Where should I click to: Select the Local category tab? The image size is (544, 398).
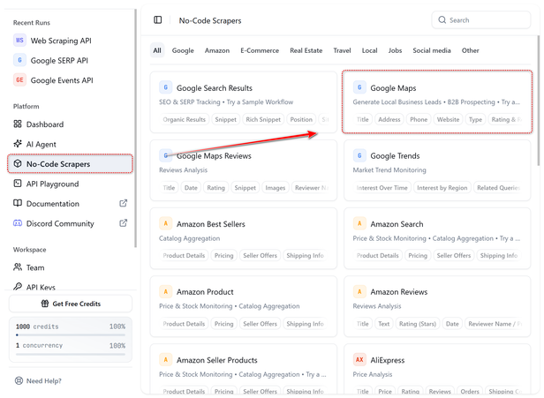tap(369, 50)
